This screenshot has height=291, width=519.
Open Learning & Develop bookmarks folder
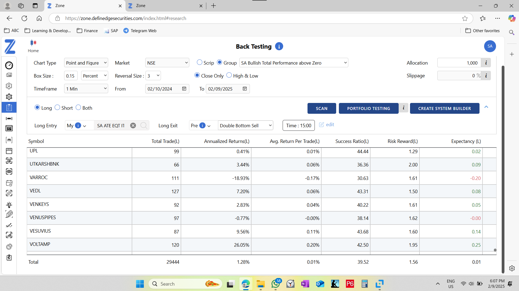[x=48, y=31]
